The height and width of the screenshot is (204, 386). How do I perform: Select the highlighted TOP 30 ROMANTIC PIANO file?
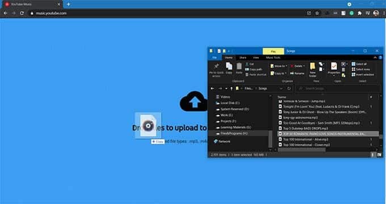pos(328,134)
